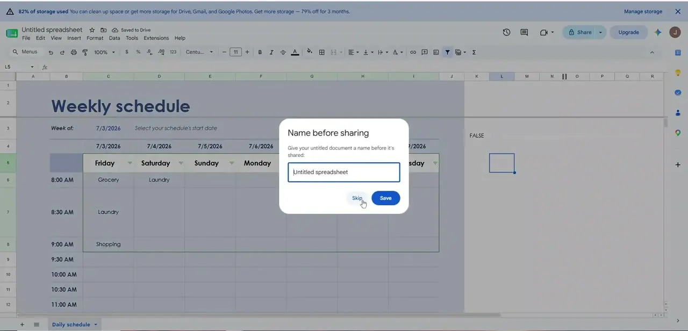
Task: Open the Insert menu
Action: (74, 38)
